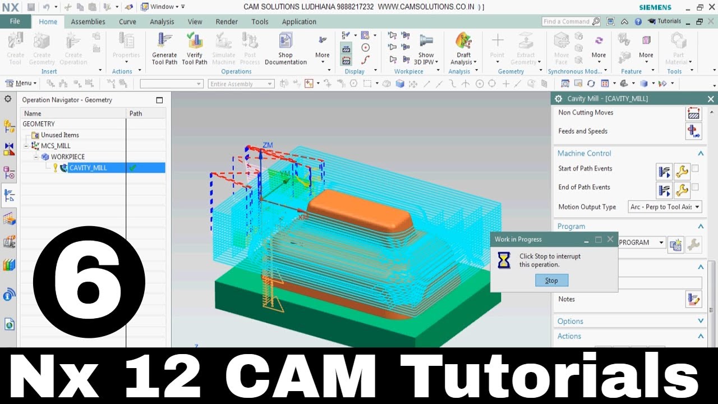Collapse the Machine Control section
The width and height of the screenshot is (718, 404).
[x=701, y=153]
